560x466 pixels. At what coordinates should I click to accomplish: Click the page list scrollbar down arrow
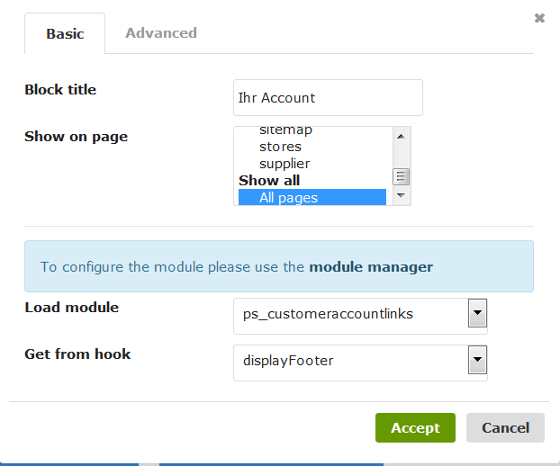(x=402, y=195)
